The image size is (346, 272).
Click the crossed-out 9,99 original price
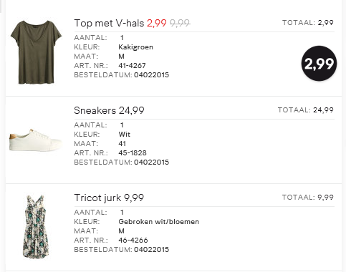pyautogui.click(x=180, y=23)
